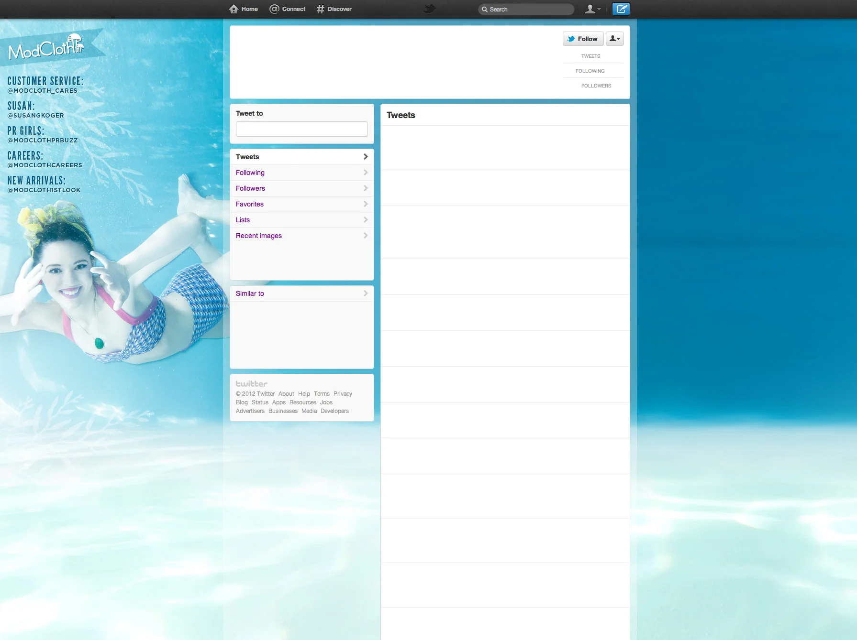Click the Discover label in top navigation
Viewport: 857px width, 640px height.
(x=340, y=9)
